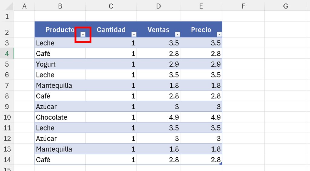Screen dimensions: 310x171
Task: Expand the Ventas column filter arrow
Action: click(177, 35)
